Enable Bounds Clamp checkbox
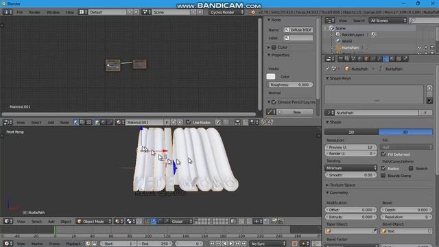Viewport: 439px width, 247px height. point(383,176)
